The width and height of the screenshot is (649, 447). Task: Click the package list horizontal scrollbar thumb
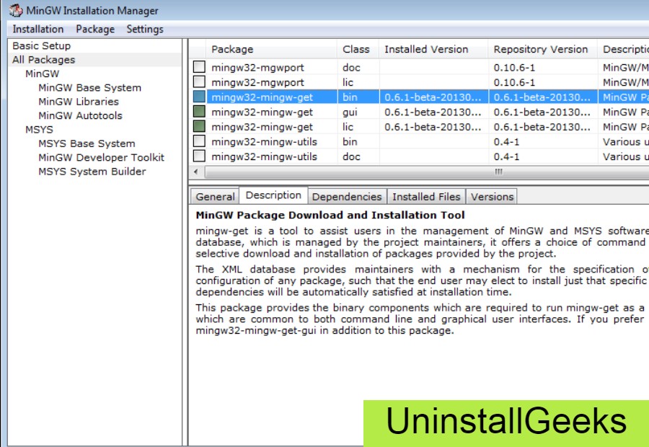click(427, 172)
